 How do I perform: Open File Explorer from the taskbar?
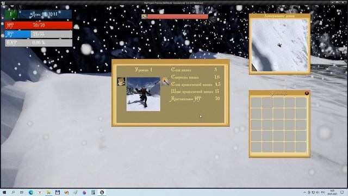pyautogui.click(x=48, y=192)
